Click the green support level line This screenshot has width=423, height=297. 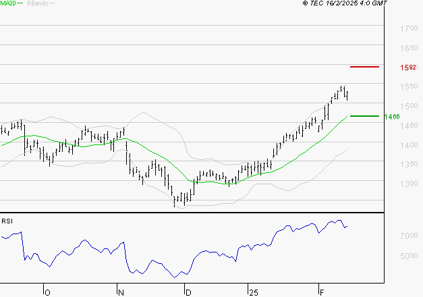click(364, 116)
